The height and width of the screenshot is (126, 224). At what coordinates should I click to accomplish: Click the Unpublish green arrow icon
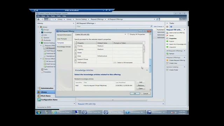167,47
